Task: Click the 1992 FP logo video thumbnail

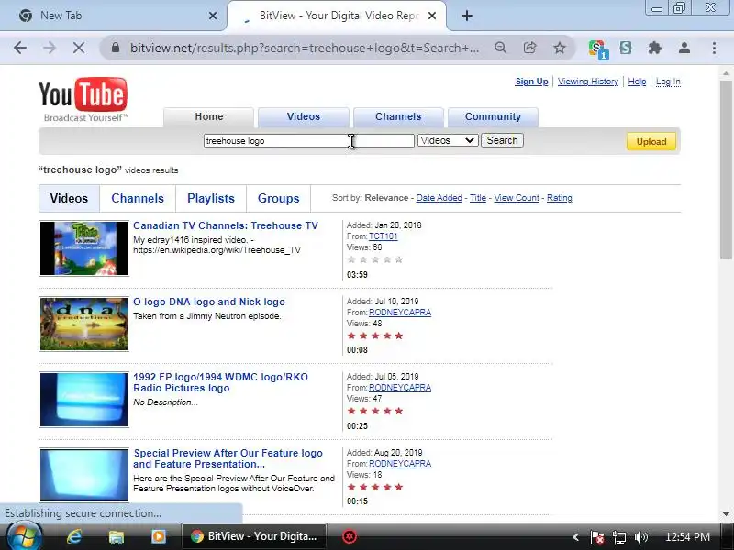Action: click(x=84, y=400)
